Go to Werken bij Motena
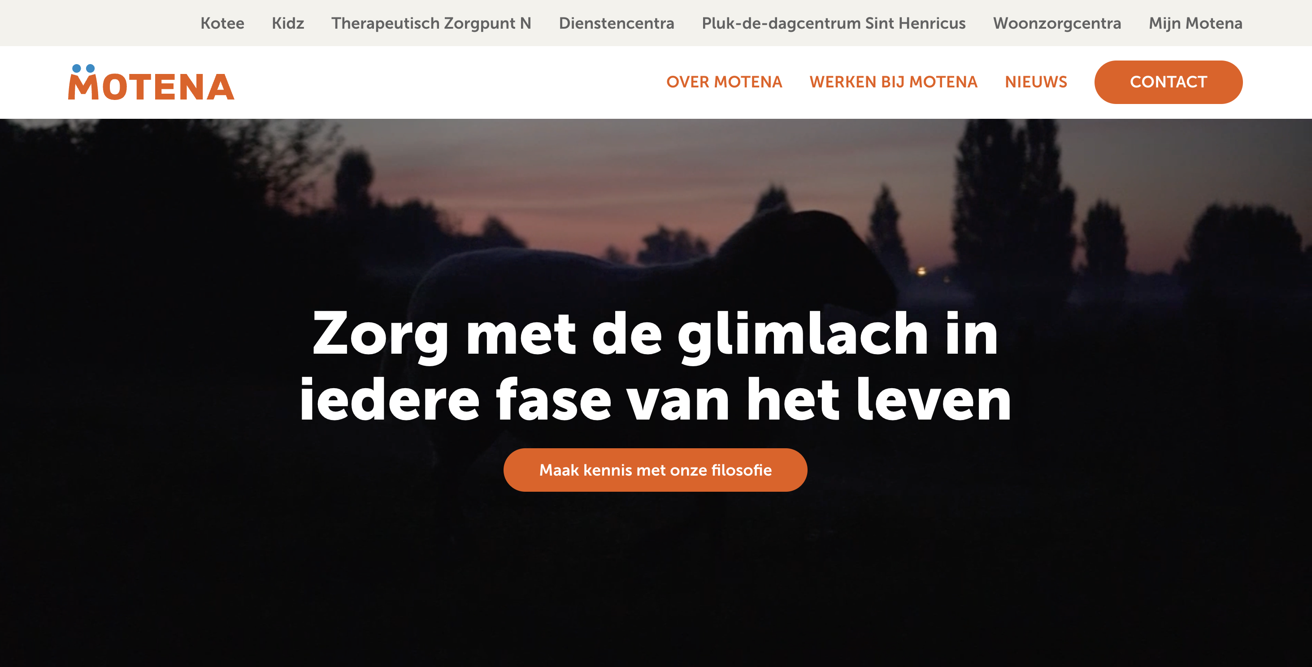 pyautogui.click(x=893, y=82)
